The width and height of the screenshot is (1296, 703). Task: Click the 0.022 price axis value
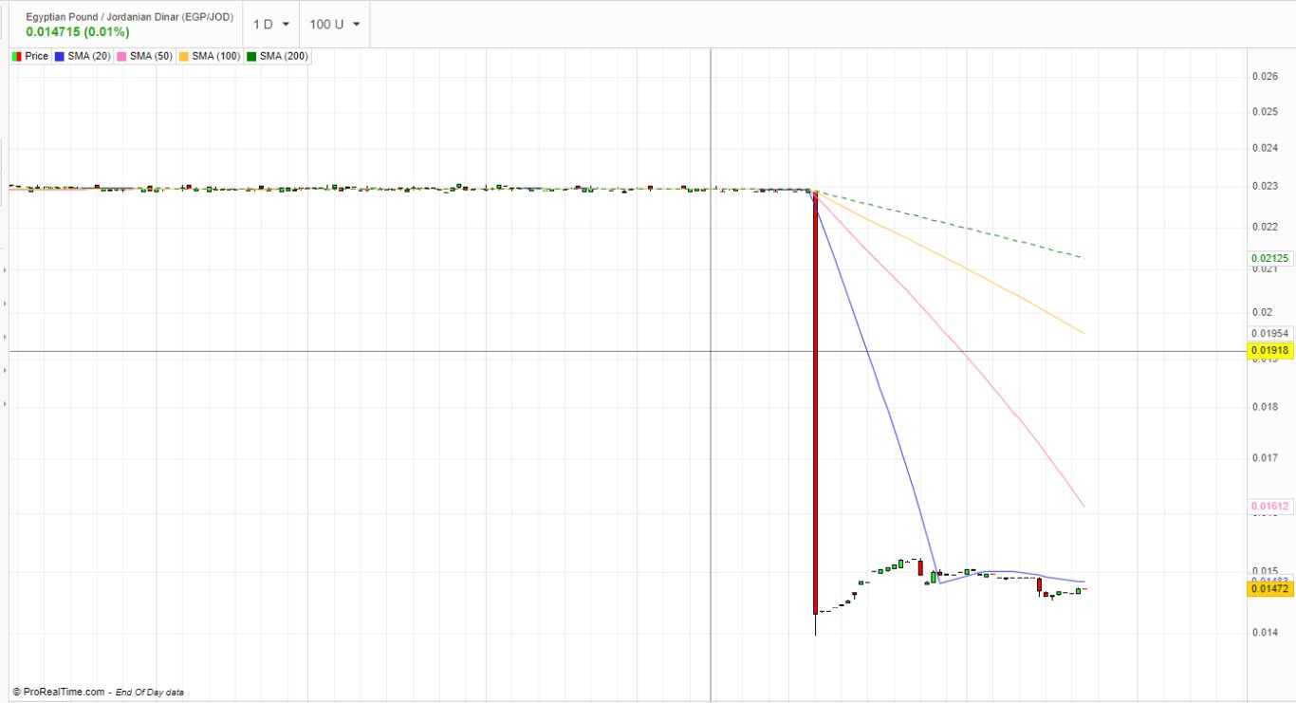pyautogui.click(x=1264, y=227)
